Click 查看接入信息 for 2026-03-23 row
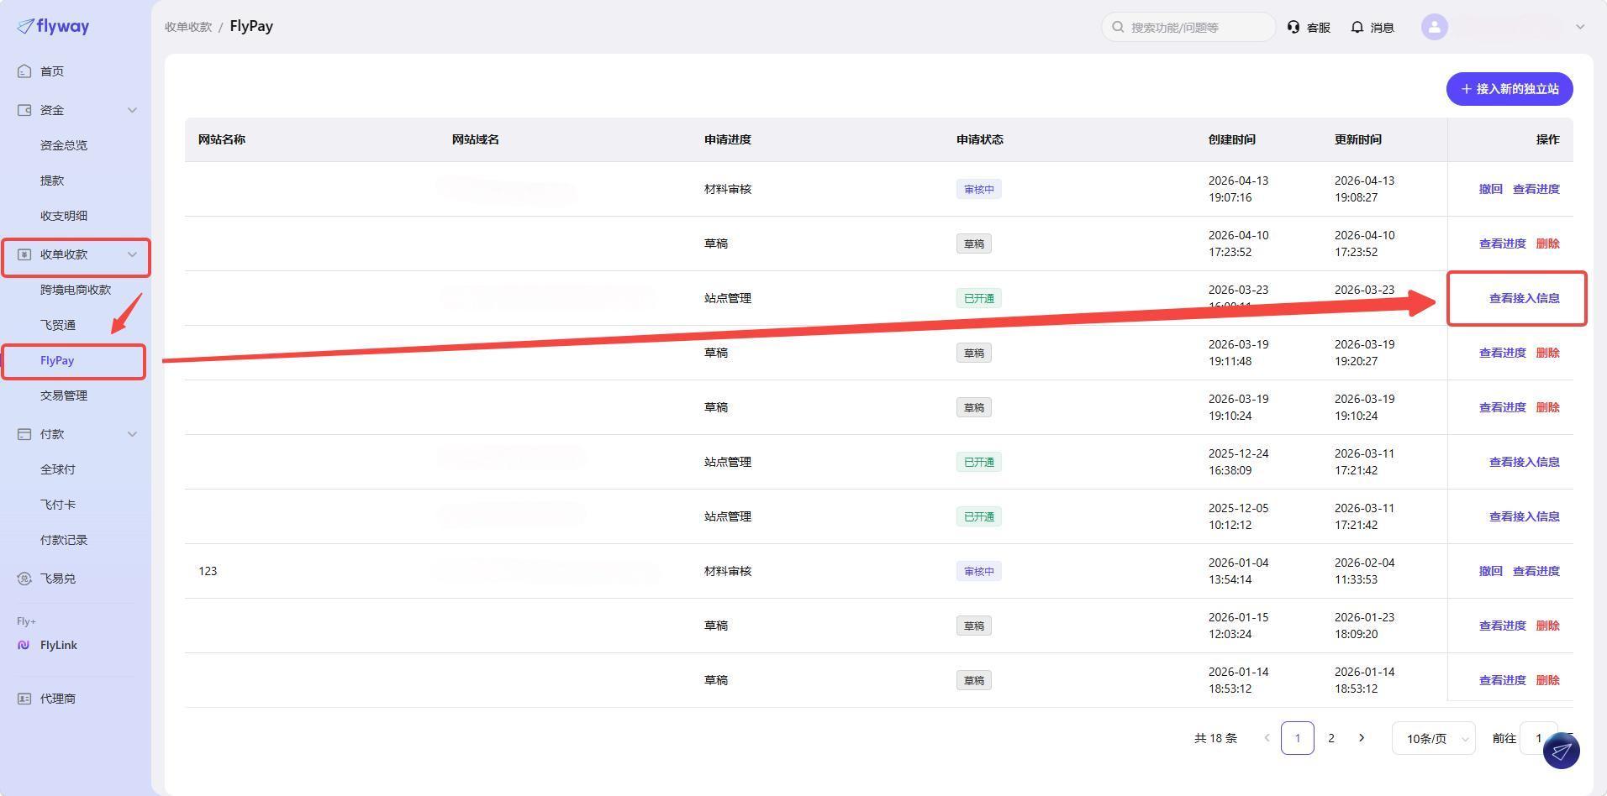 coord(1525,298)
